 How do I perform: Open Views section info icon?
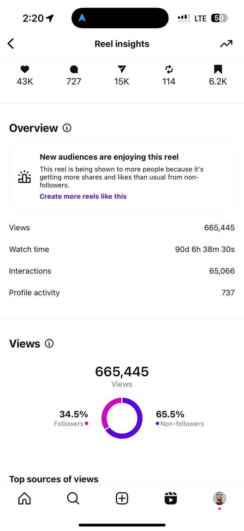[x=49, y=343]
